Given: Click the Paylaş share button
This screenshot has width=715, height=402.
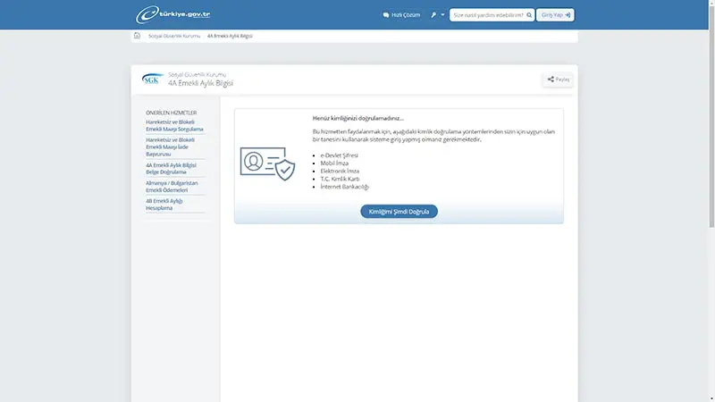Looking at the screenshot, I should tap(558, 80).
